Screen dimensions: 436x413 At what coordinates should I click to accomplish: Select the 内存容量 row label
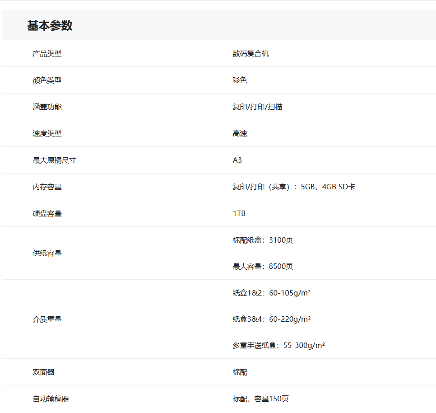[x=47, y=187]
